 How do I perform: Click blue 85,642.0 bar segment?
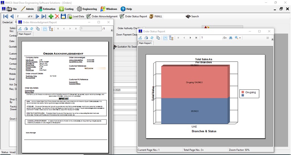[x=194, y=111]
